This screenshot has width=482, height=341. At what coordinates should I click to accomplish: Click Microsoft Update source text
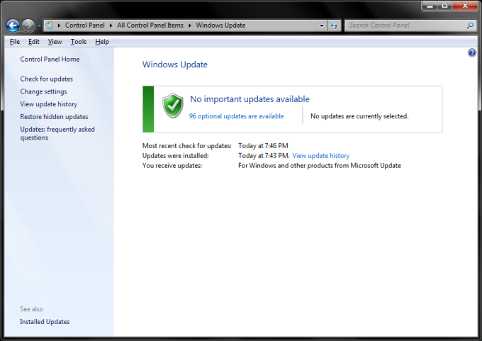coord(320,166)
